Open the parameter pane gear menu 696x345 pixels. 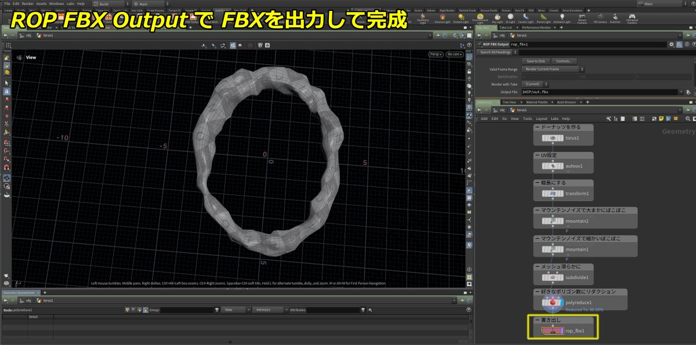point(672,44)
